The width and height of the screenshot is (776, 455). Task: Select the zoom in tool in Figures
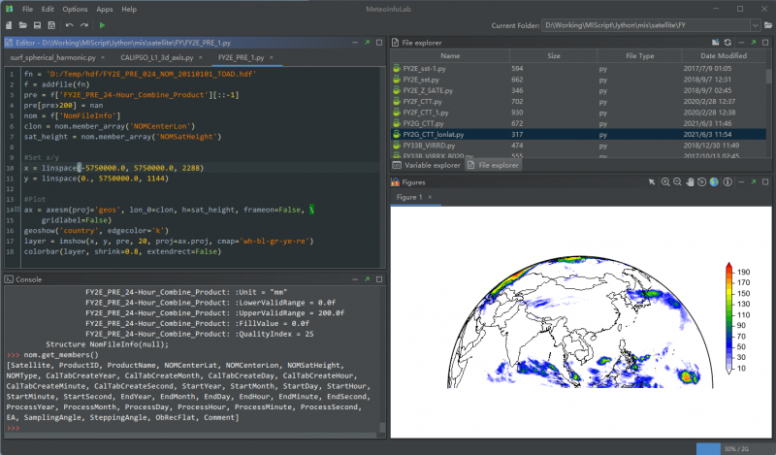665,181
